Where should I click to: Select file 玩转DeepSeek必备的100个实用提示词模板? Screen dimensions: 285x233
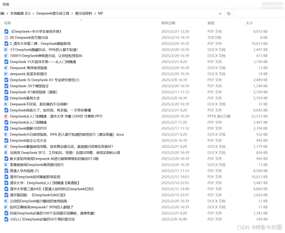[x=53, y=213]
